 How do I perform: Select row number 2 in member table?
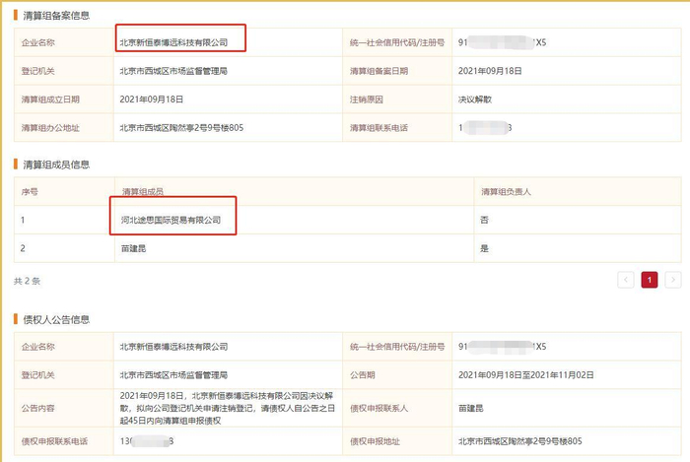tap(23, 248)
